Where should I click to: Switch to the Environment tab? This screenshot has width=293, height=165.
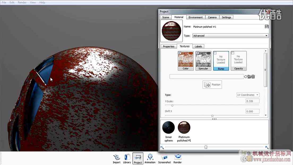(x=195, y=17)
